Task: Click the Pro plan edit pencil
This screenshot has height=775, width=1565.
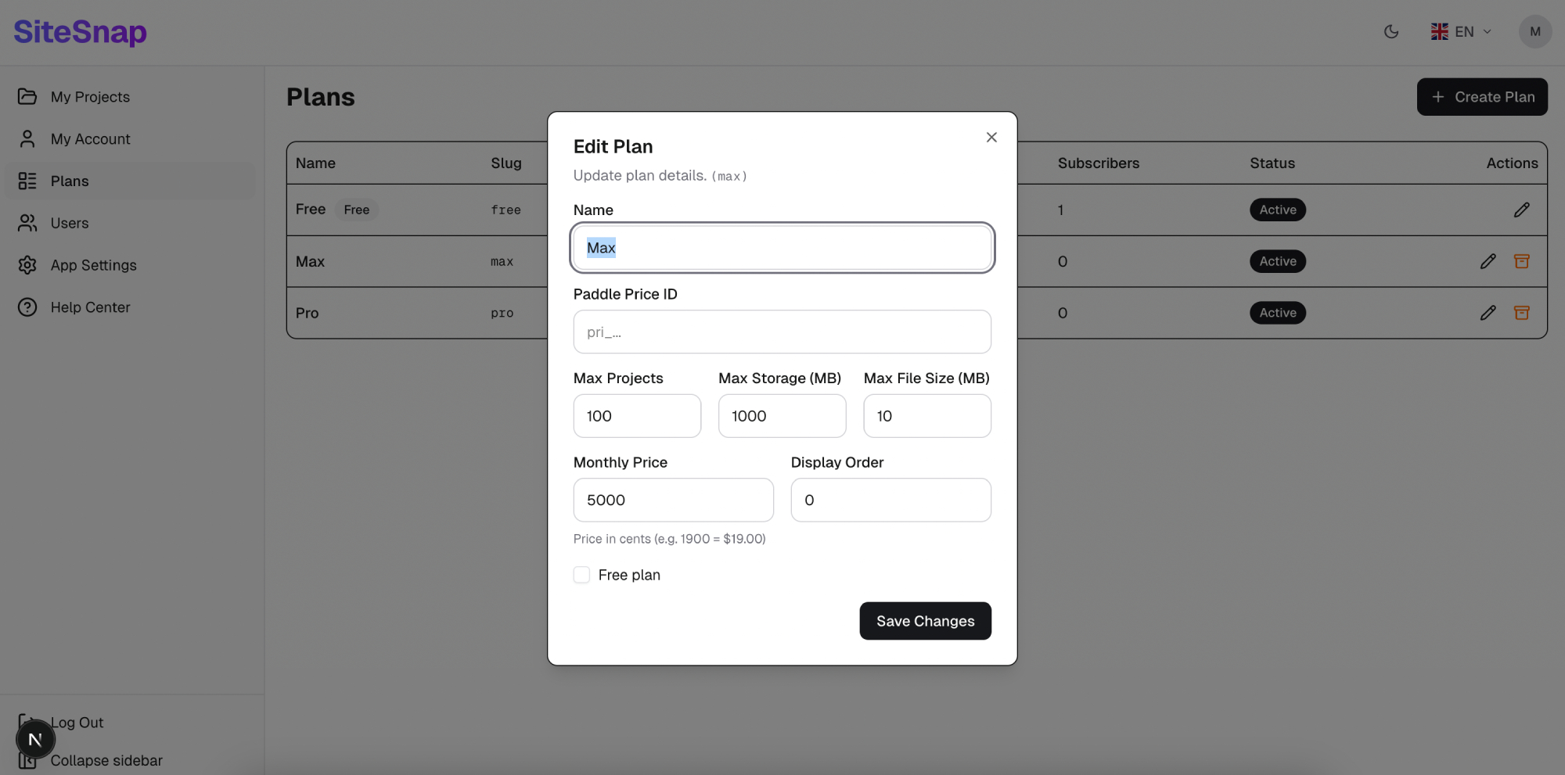Action: point(1488,313)
